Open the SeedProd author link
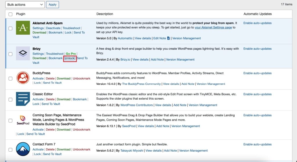Image resolution: width=297 pixels, height=162 pixels. pos(129,126)
